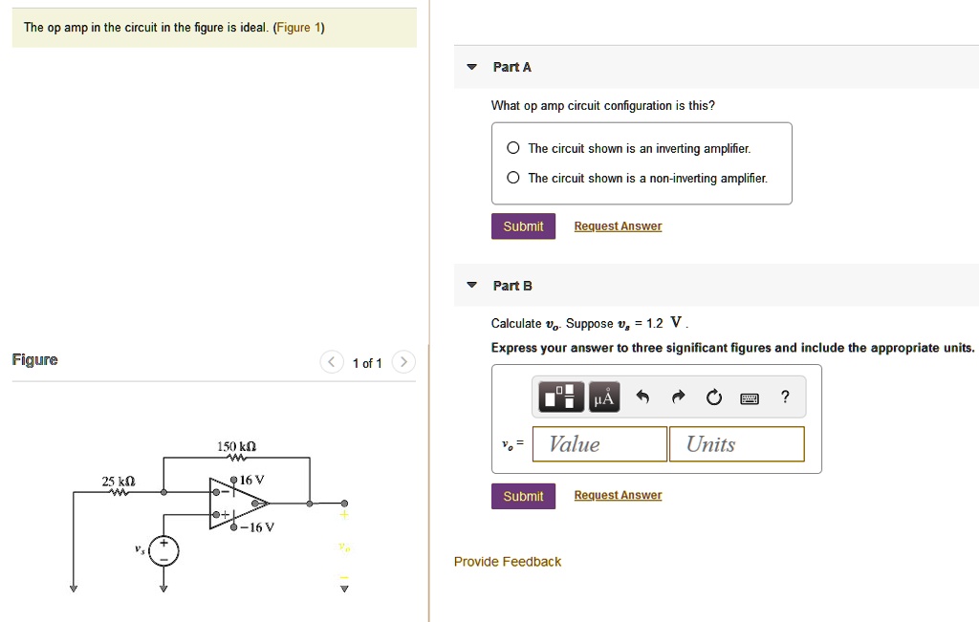This screenshot has width=979, height=622.
Task: Expand the Figure 1 link
Action: tap(298, 27)
